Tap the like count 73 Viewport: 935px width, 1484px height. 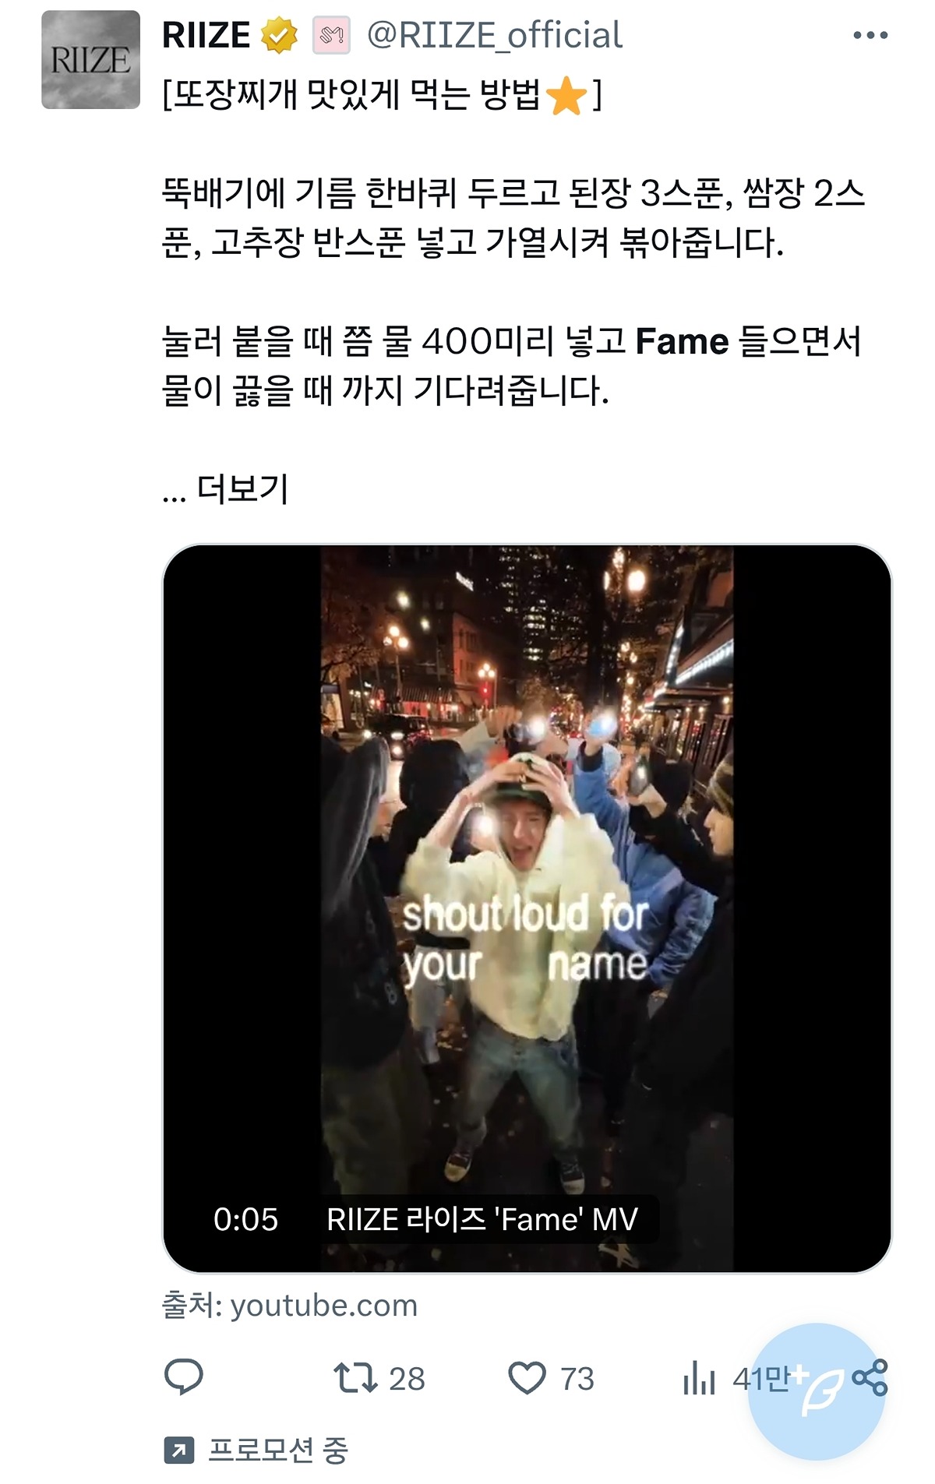[577, 1378]
